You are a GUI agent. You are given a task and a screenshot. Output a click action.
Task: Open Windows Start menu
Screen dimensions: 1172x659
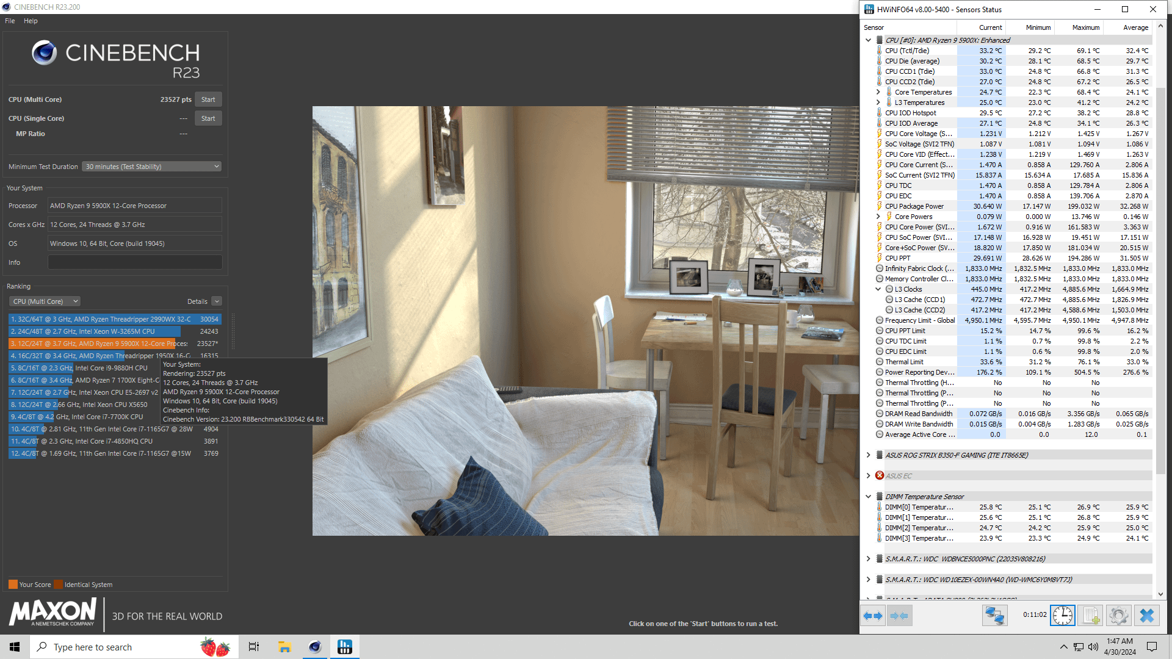15,647
